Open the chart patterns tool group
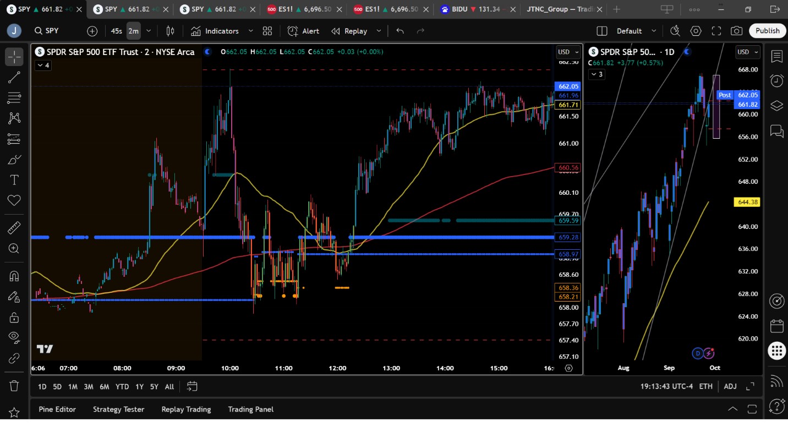Viewport: 788px width, 443px height. tap(14, 118)
